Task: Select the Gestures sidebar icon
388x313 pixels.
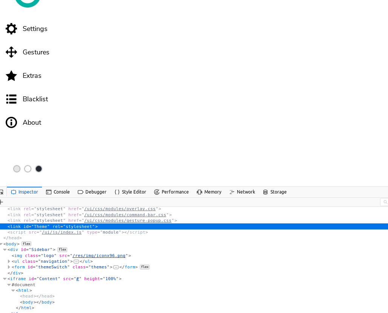Action: (x=11, y=52)
